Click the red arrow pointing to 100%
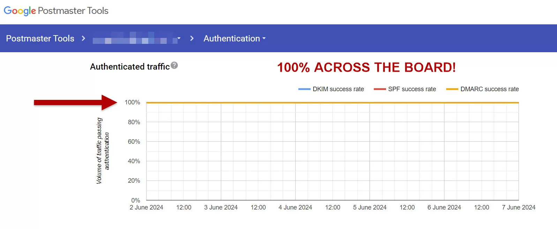Viewport: 557px width, 229px height. pyautogui.click(x=75, y=102)
